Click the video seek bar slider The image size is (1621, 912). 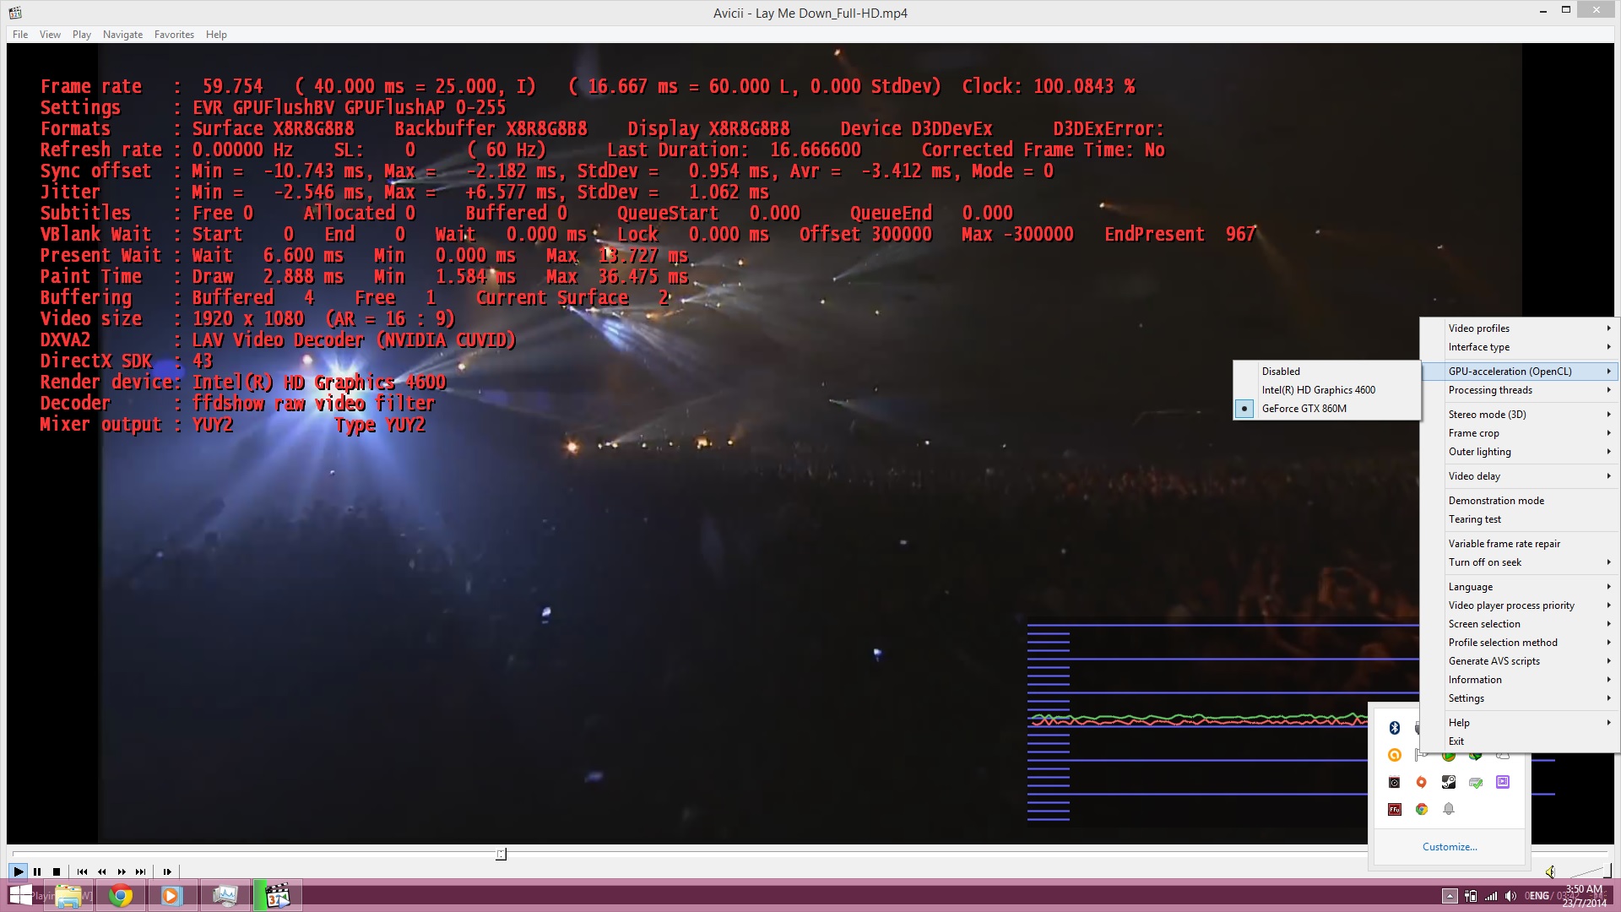(x=501, y=855)
